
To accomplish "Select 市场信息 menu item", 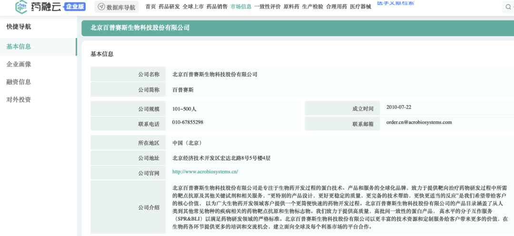I will (x=241, y=7).
